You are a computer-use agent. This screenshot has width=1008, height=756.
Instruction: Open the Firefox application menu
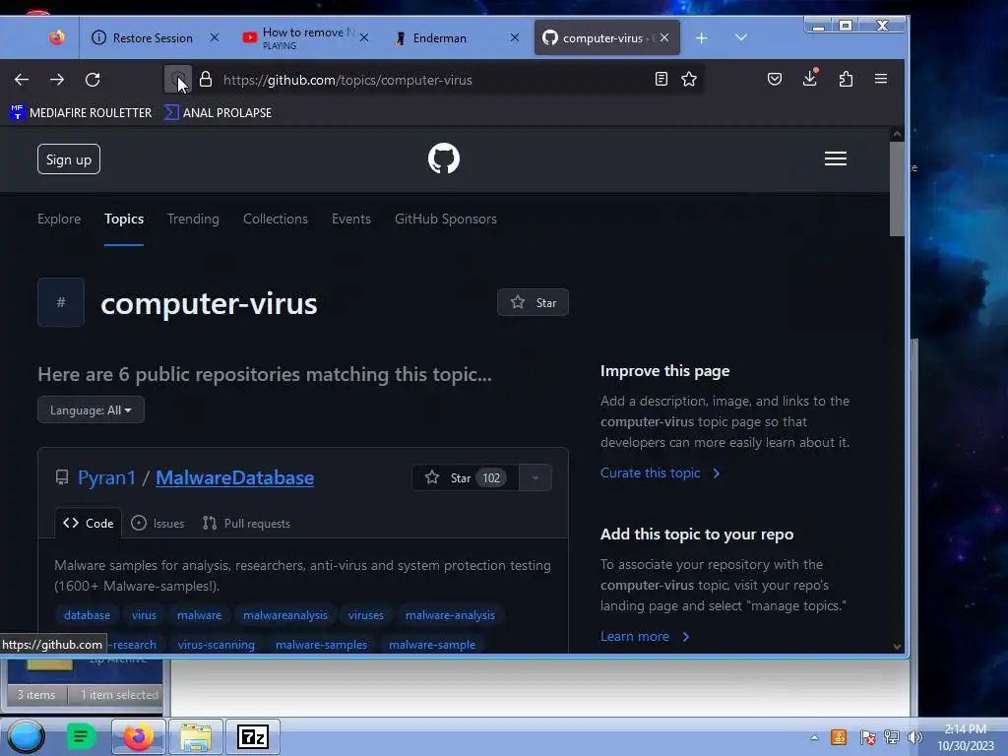[881, 79]
